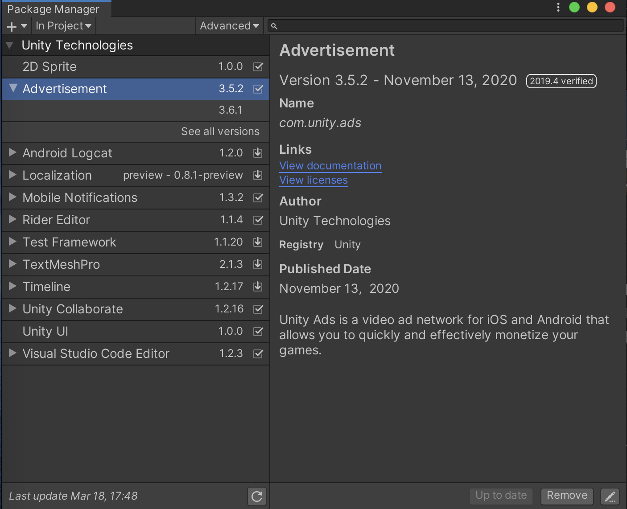The image size is (627, 509).
Task: Click the Test Framework download icon
Action: coord(258,242)
